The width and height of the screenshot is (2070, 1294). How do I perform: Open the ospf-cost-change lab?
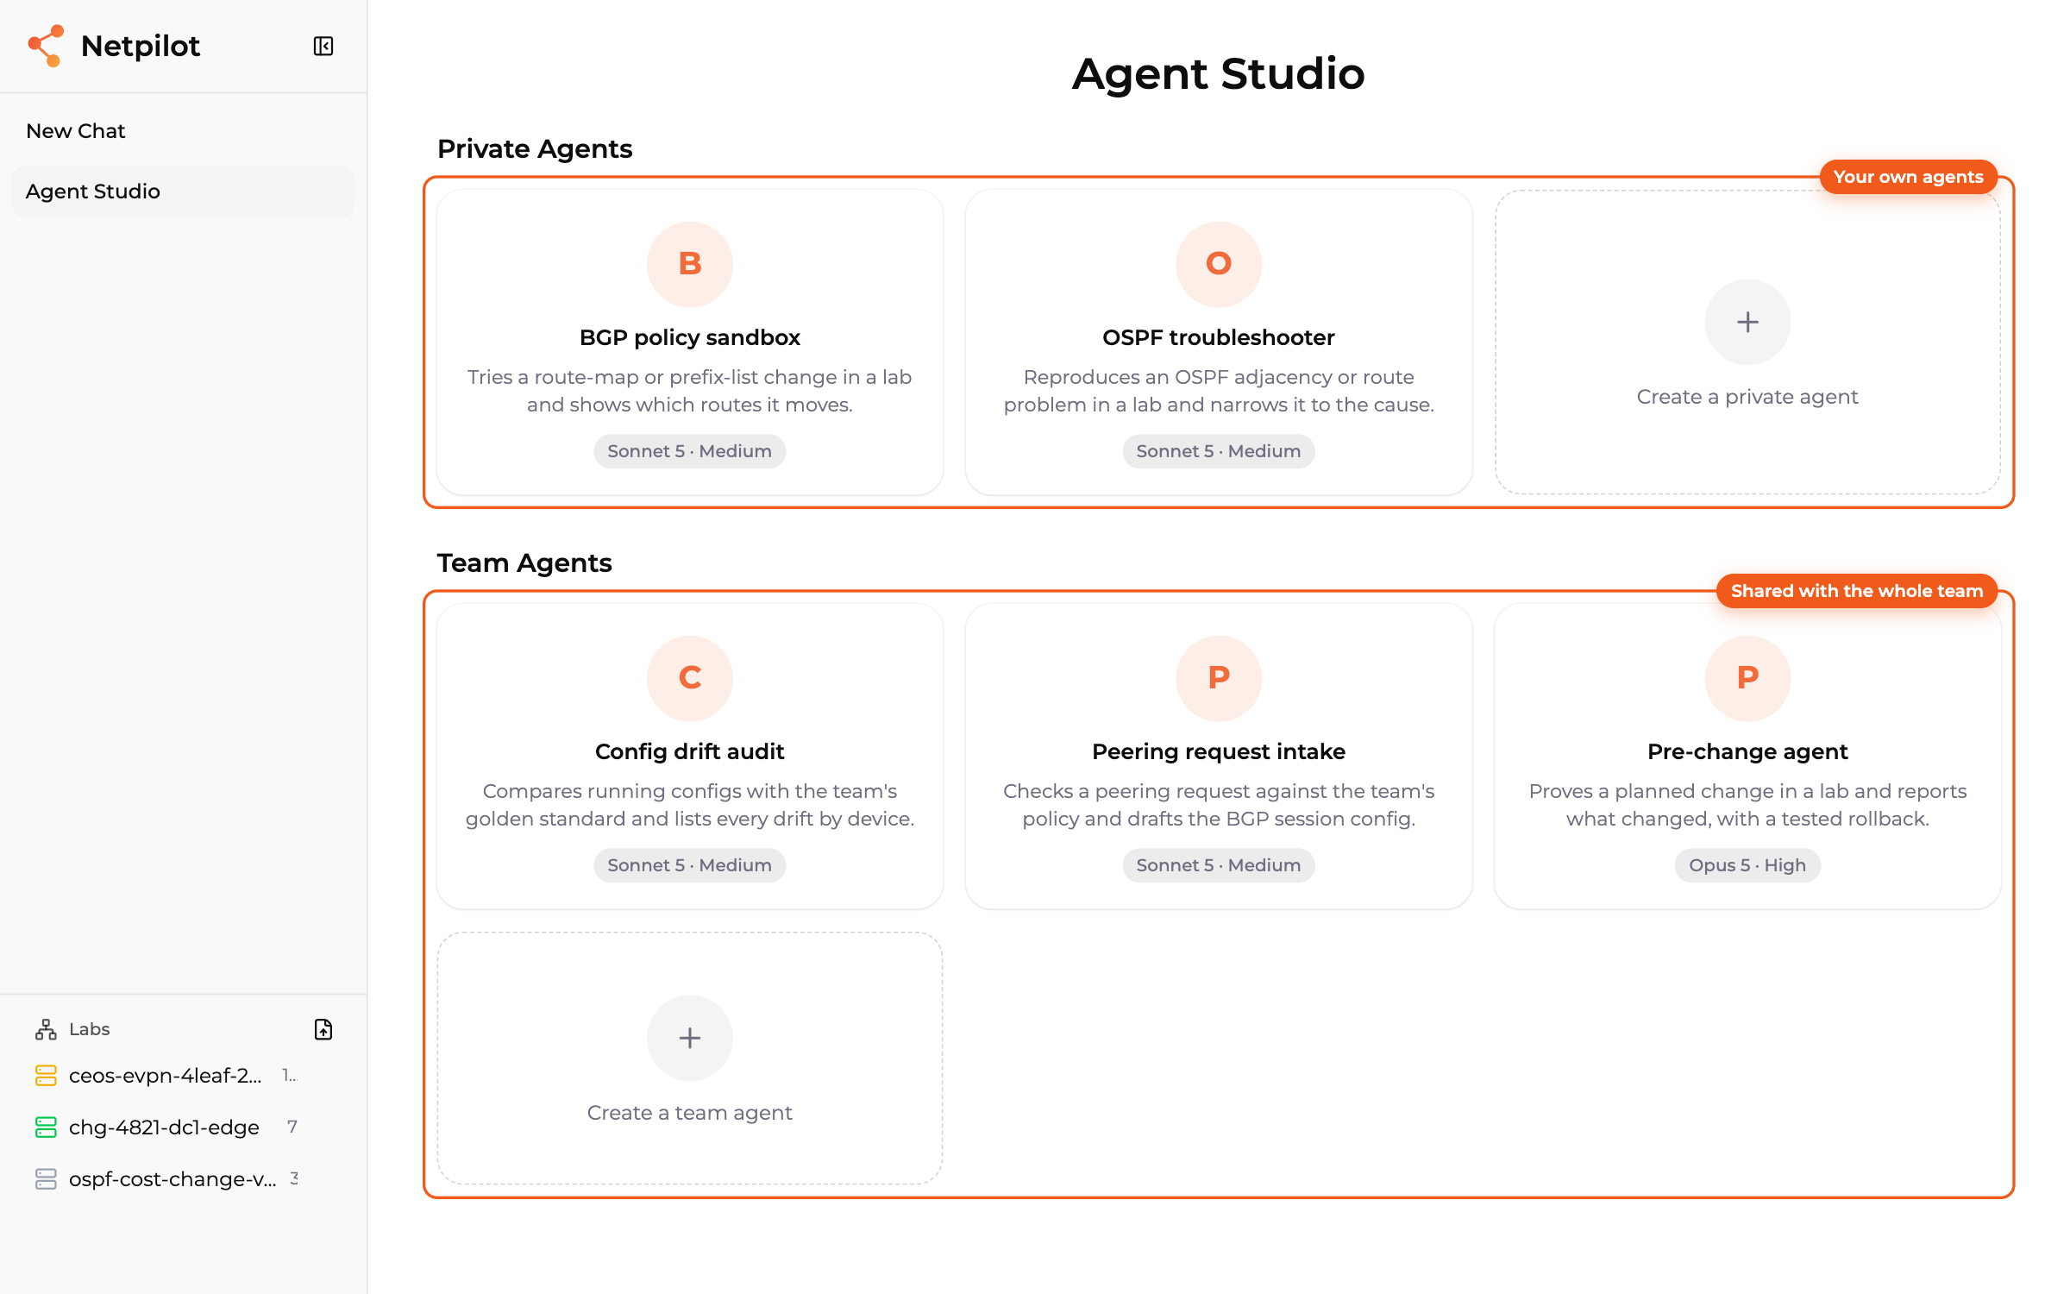tap(172, 1179)
